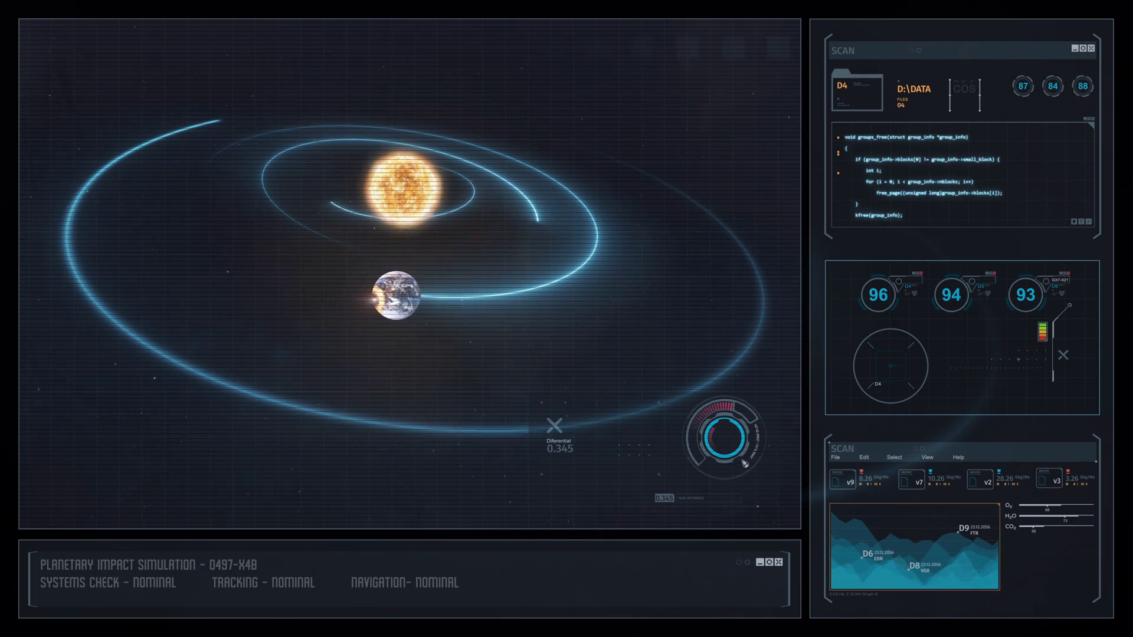
Task: Open the v9 archive file icon
Action: 842,480
